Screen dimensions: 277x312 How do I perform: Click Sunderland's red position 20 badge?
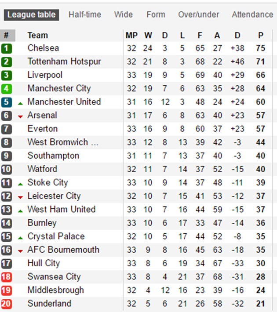click(7, 304)
